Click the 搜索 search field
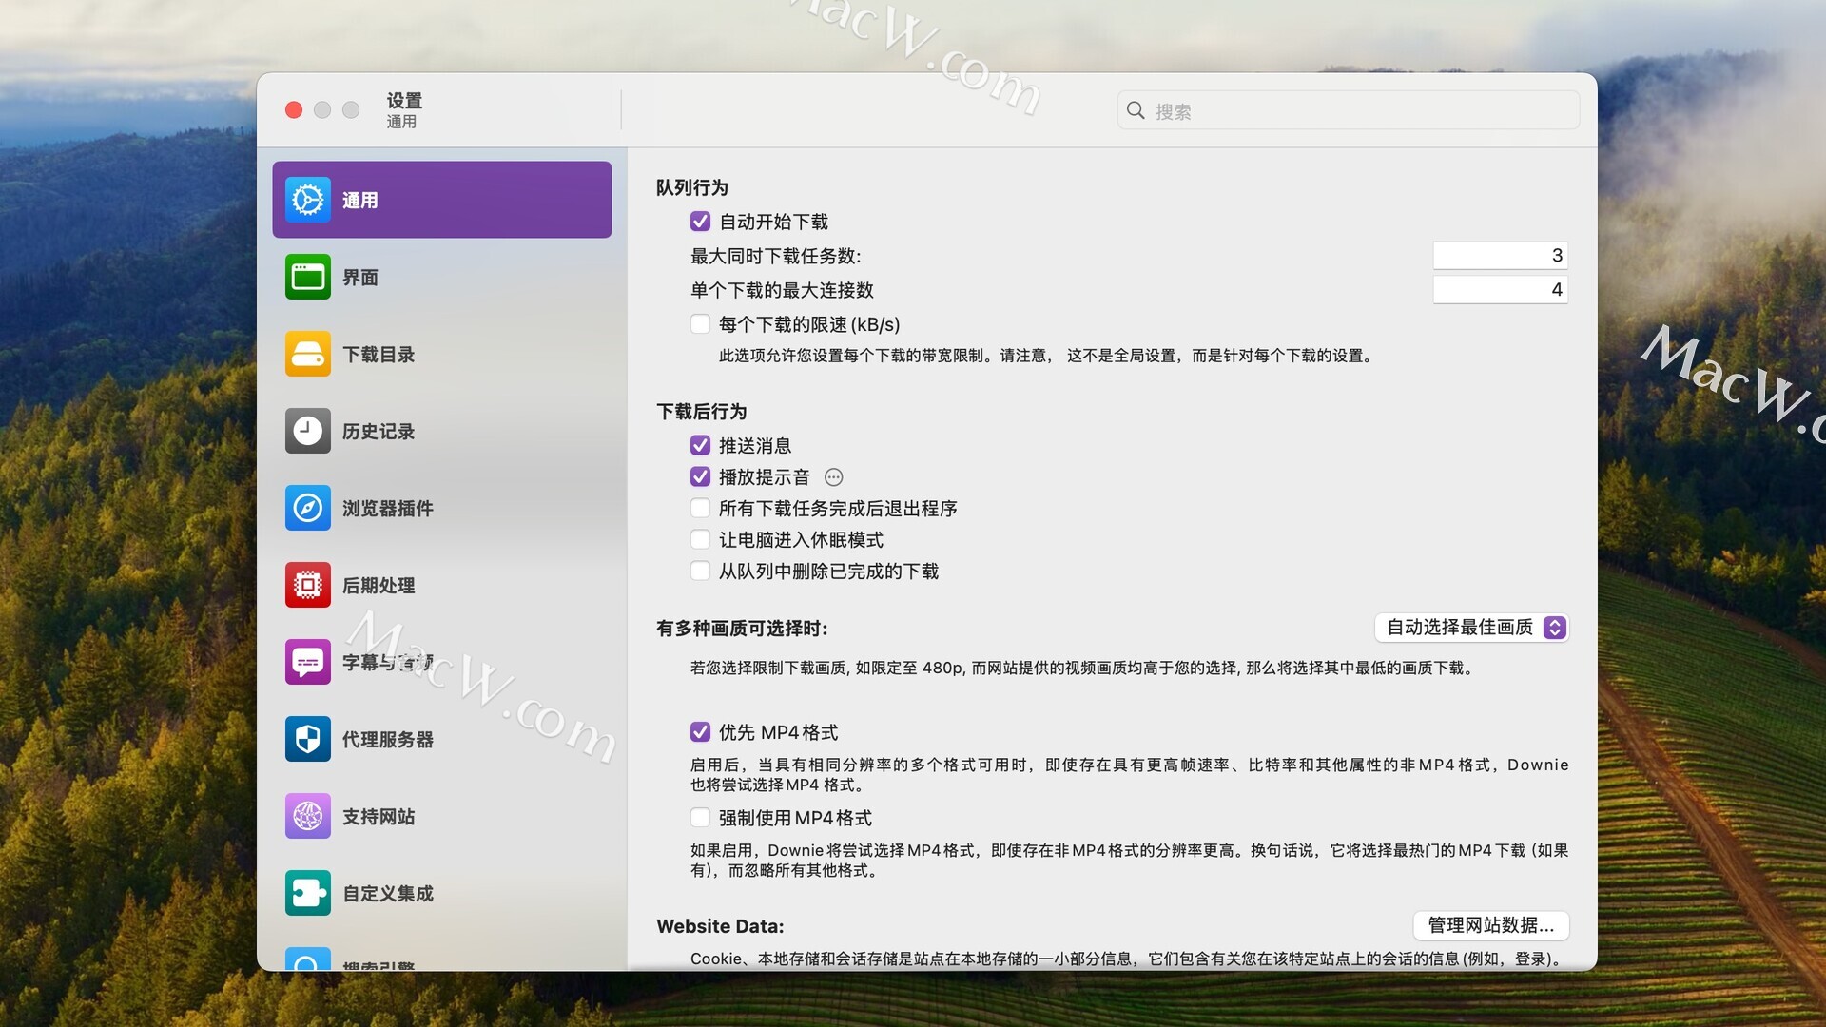 (x=1349, y=110)
